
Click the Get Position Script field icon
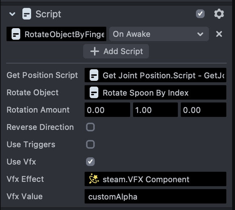[94, 75]
